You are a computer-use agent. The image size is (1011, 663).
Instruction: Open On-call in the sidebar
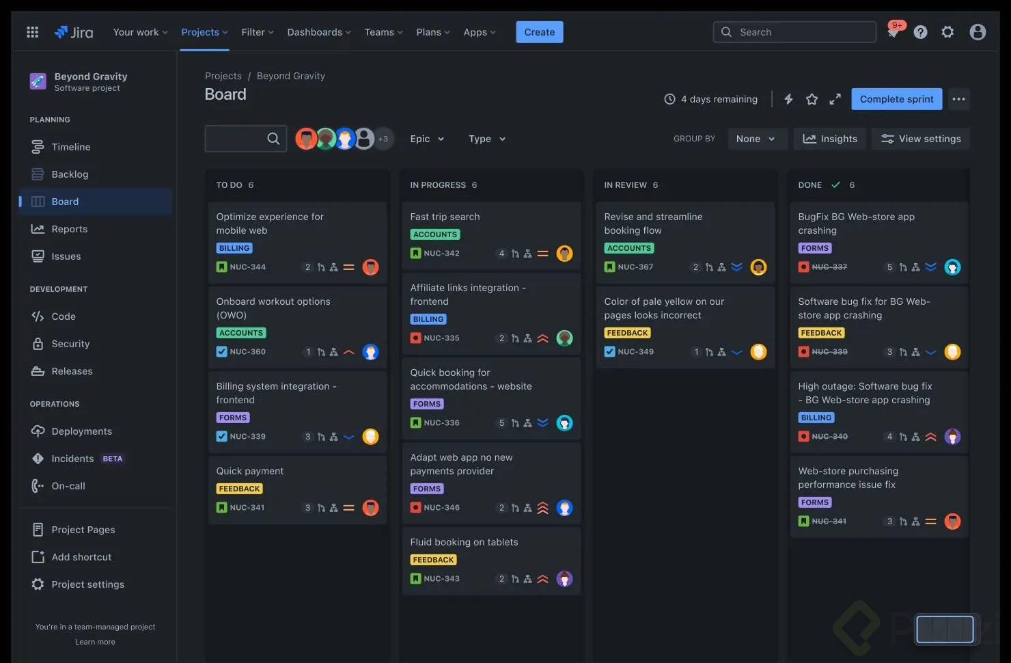click(96, 486)
